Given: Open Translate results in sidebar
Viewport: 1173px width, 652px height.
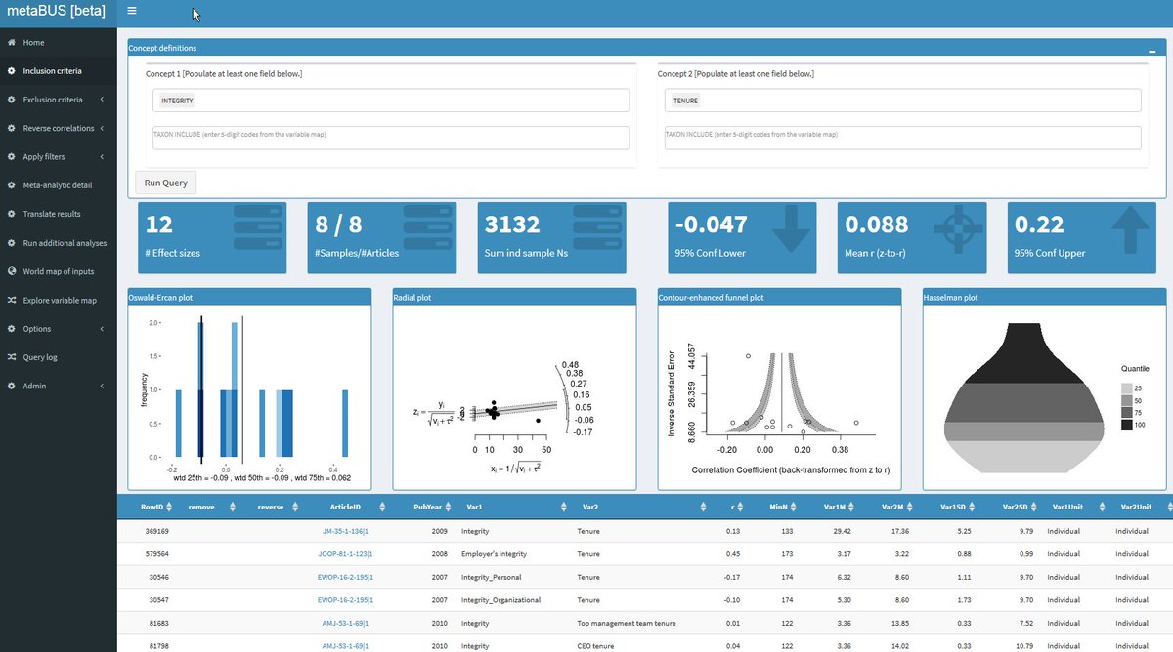Looking at the screenshot, I should click(x=59, y=214).
